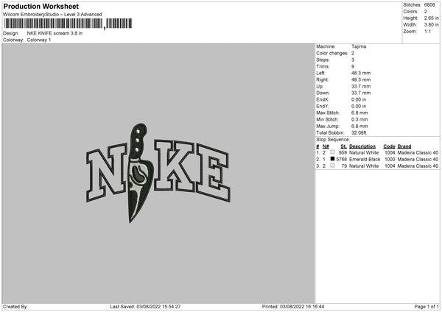Click the Zoom value 1:1

coord(427,31)
